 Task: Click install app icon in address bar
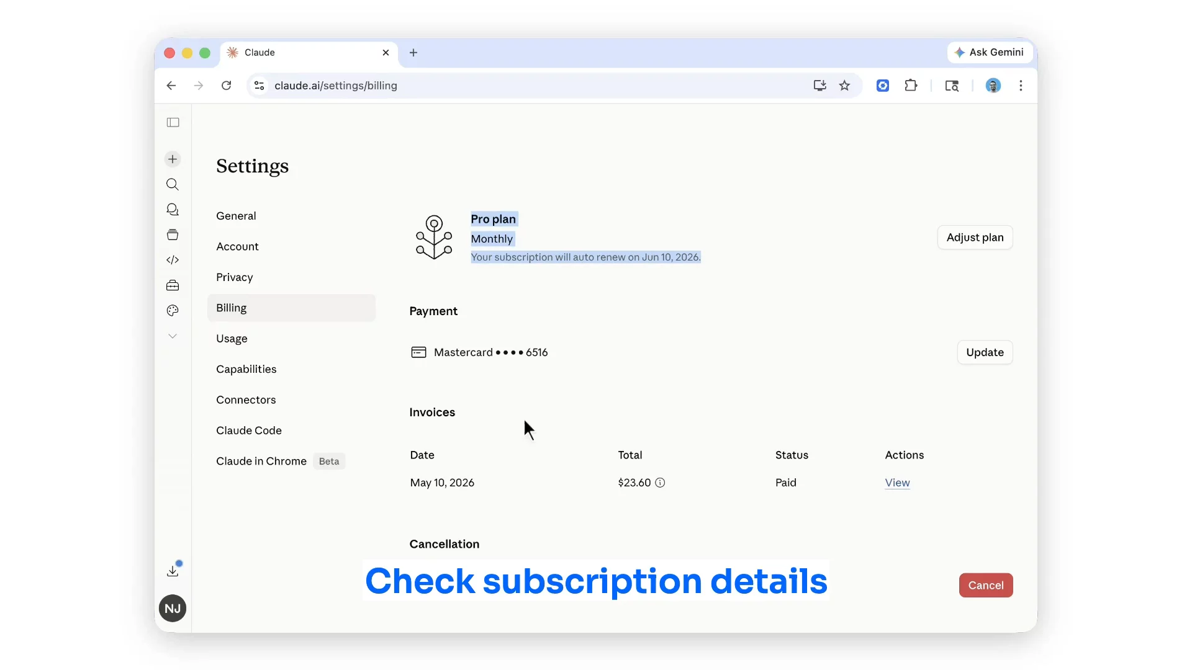pos(819,86)
